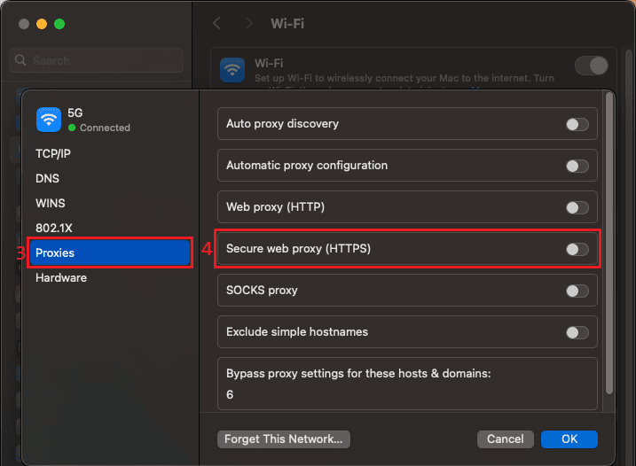Click the Wi-Fi icon in the background panel
The height and width of the screenshot is (466, 636).
[233, 70]
